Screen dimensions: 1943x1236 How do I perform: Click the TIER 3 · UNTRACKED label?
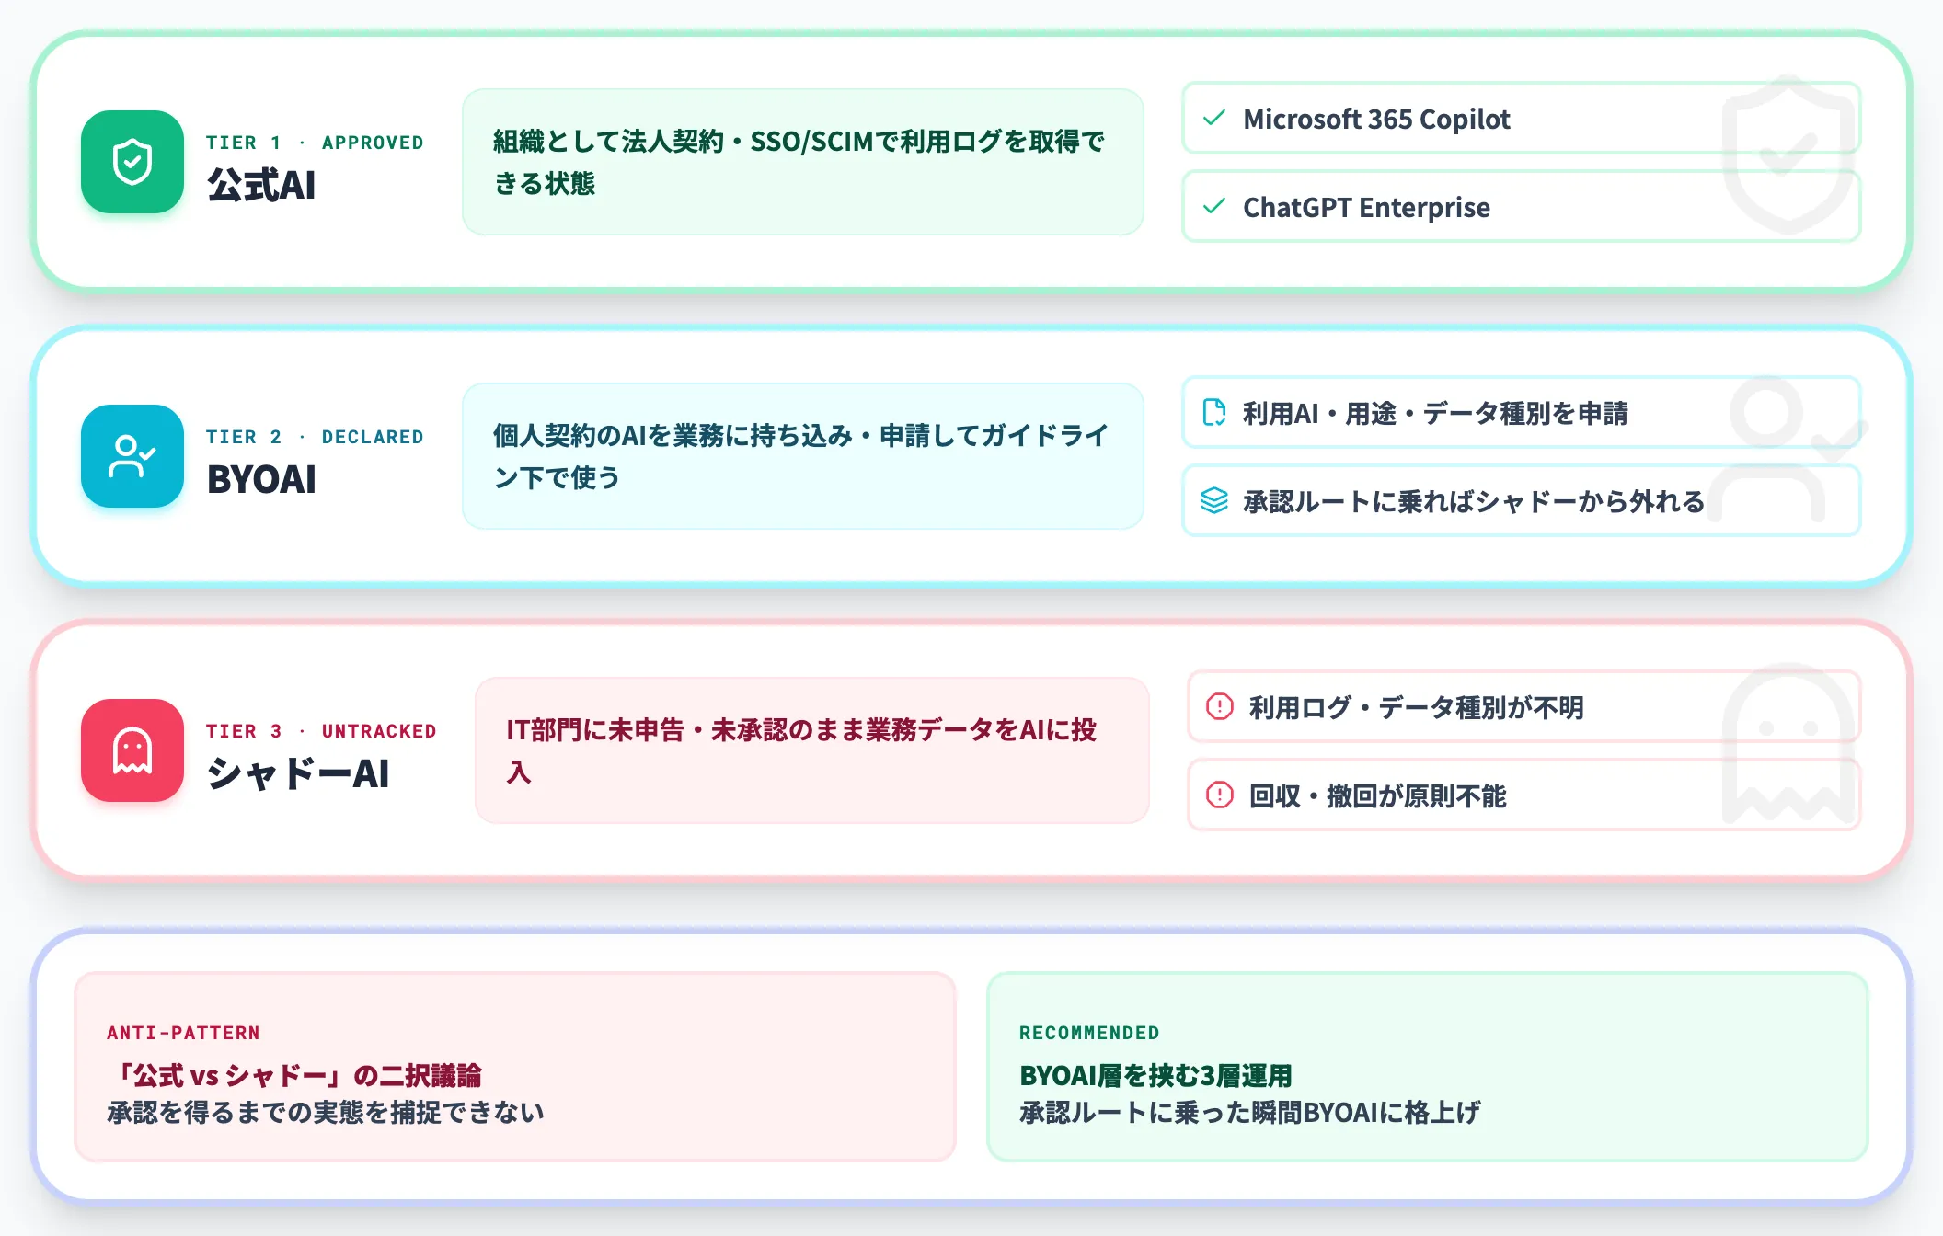tap(321, 731)
